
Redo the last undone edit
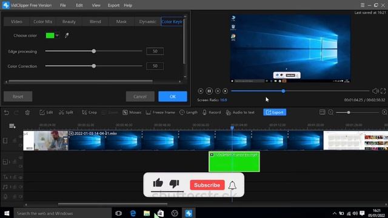[16, 113]
